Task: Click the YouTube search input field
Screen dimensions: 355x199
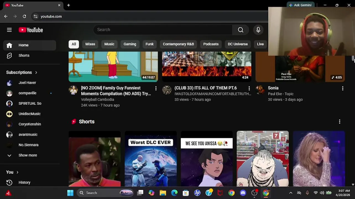Action: (x=163, y=30)
